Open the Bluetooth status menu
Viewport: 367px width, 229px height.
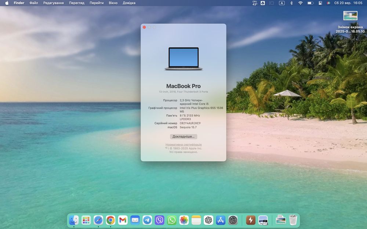coord(291,3)
